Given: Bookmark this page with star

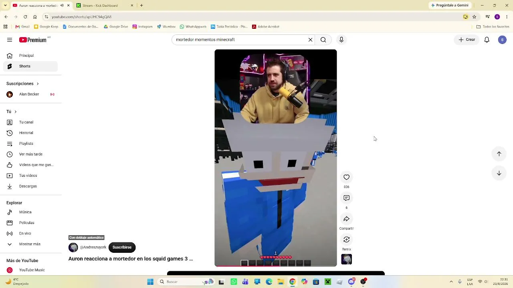Looking at the screenshot, I should click(x=474, y=17).
